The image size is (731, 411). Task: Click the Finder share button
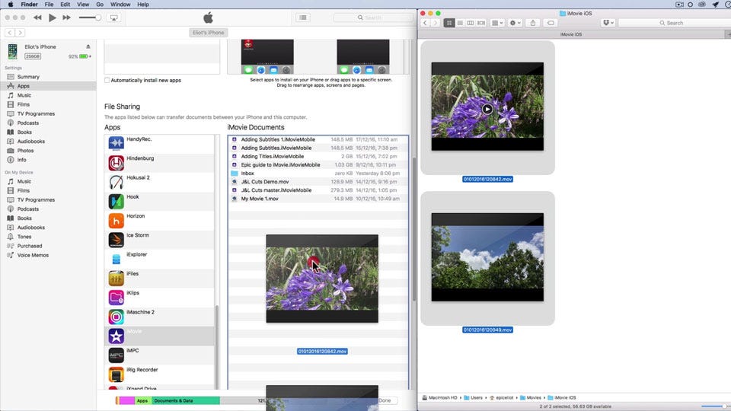(x=533, y=23)
